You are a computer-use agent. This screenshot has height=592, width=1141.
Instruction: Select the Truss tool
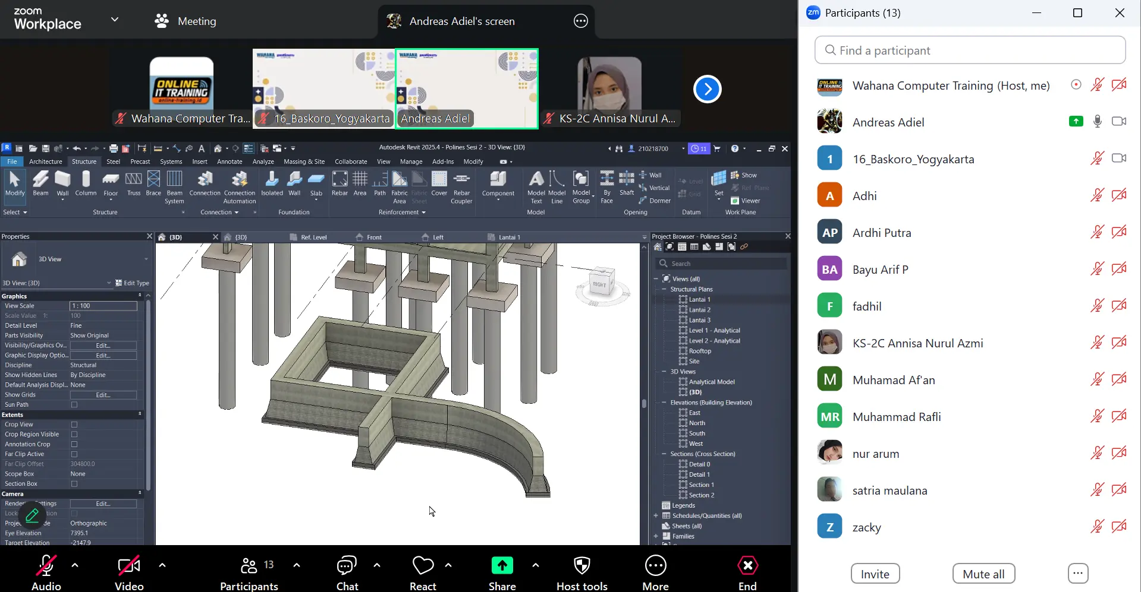coord(134,183)
